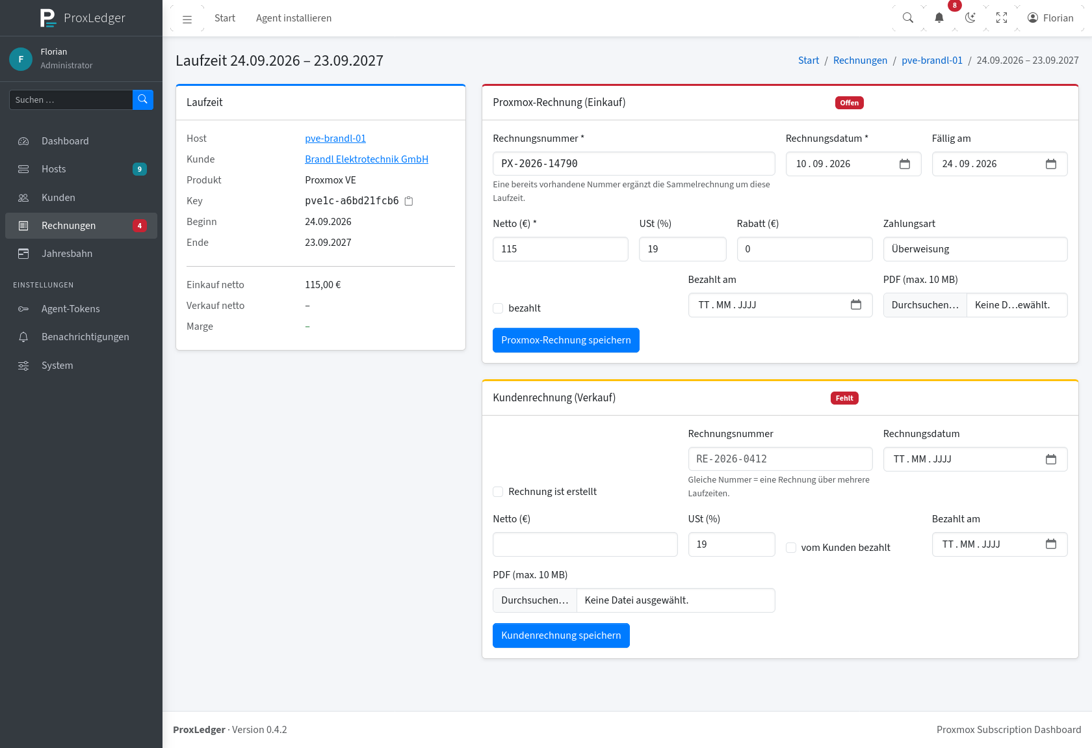The image size is (1092, 748).
Task: Copy the key with clipboard icon
Action: click(x=409, y=201)
